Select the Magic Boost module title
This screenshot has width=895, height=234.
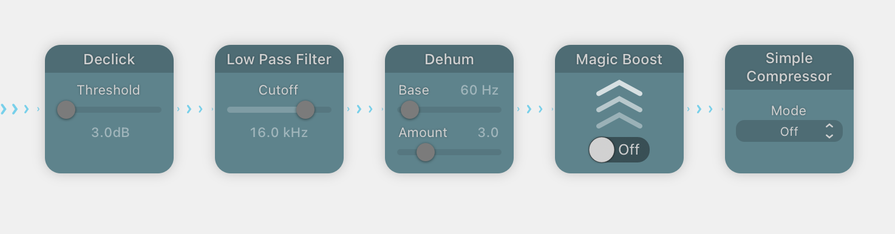[x=619, y=59]
